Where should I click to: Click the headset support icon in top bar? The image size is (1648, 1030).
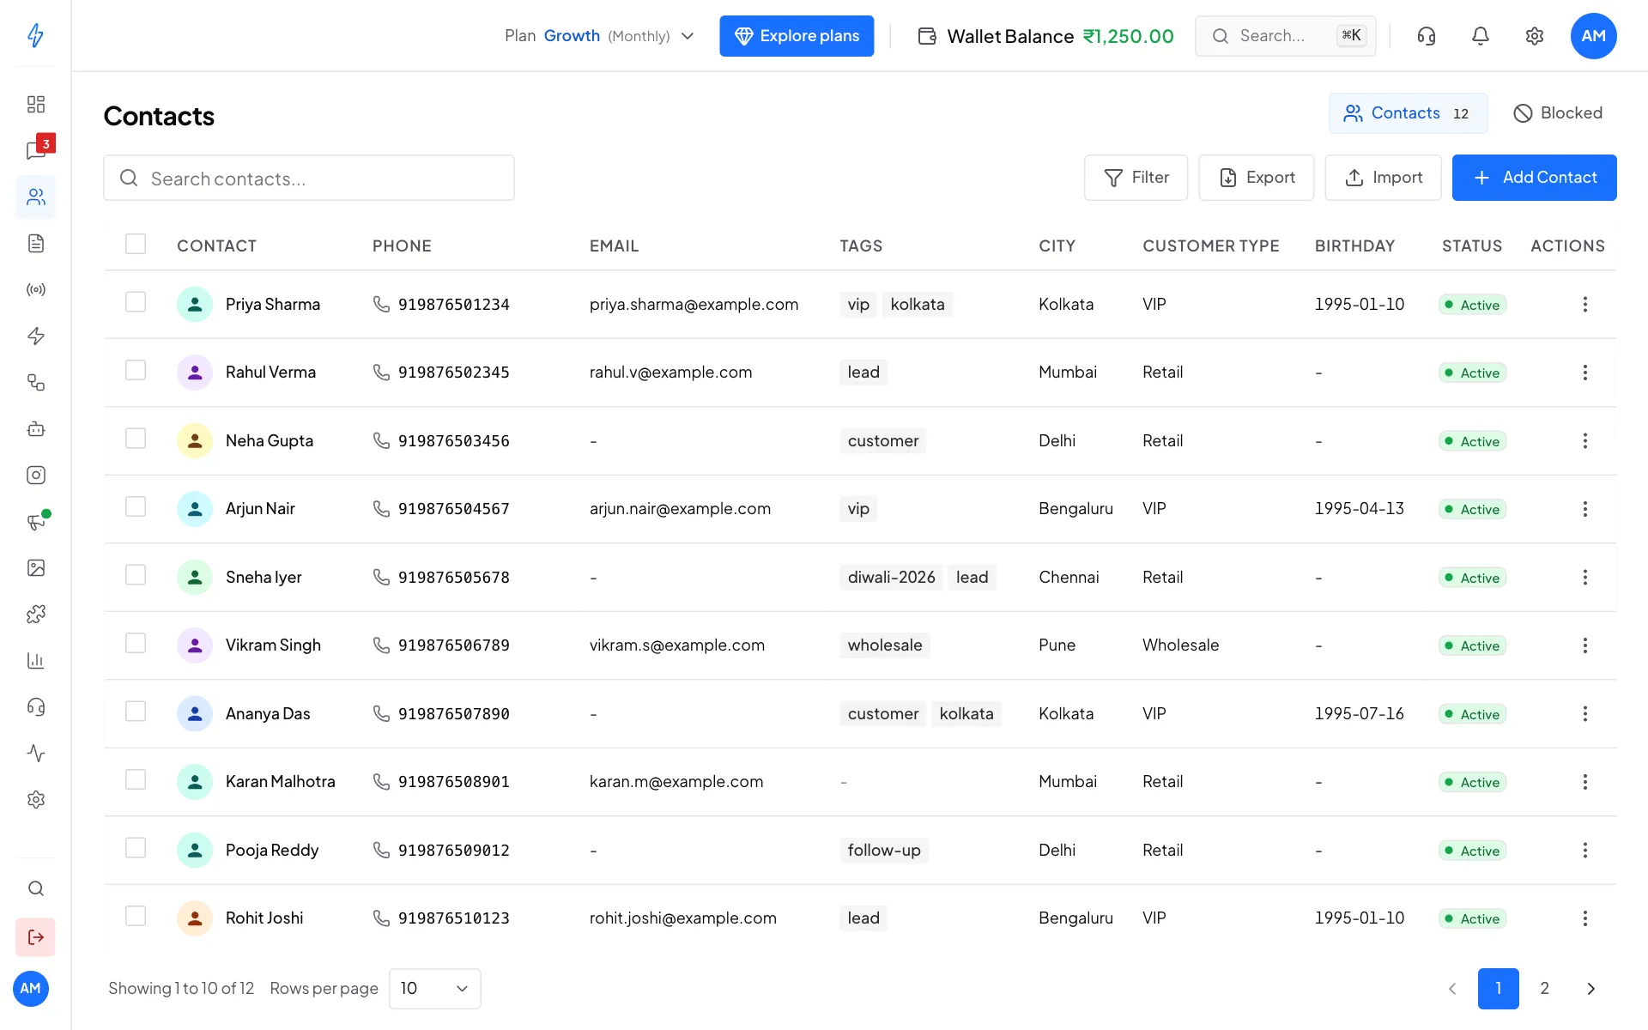coord(1427,36)
